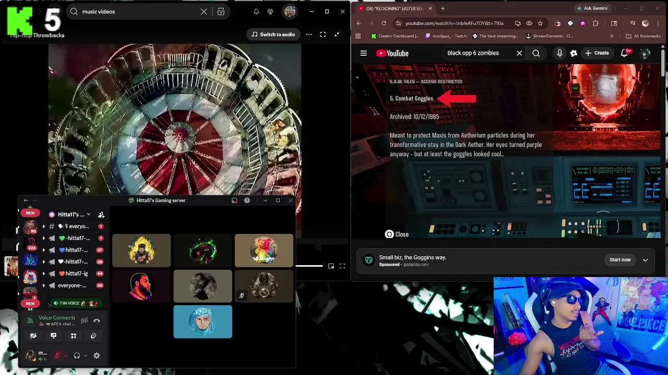Reload the YouTube page
Viewport: 668px width, 375px height.
[x=384, y=23]
